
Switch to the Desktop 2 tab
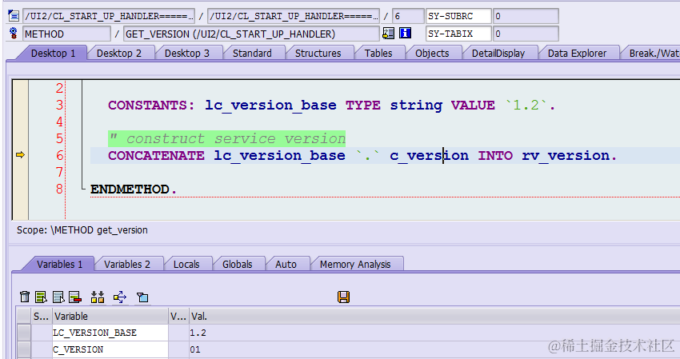click(x=119, y=54)
